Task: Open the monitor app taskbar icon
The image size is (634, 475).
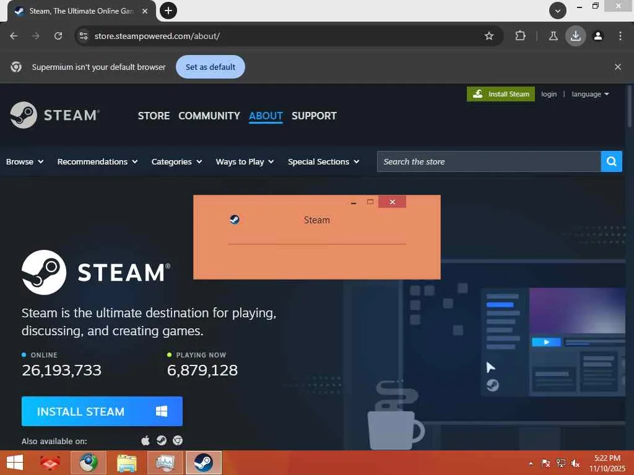Action: 165,463
